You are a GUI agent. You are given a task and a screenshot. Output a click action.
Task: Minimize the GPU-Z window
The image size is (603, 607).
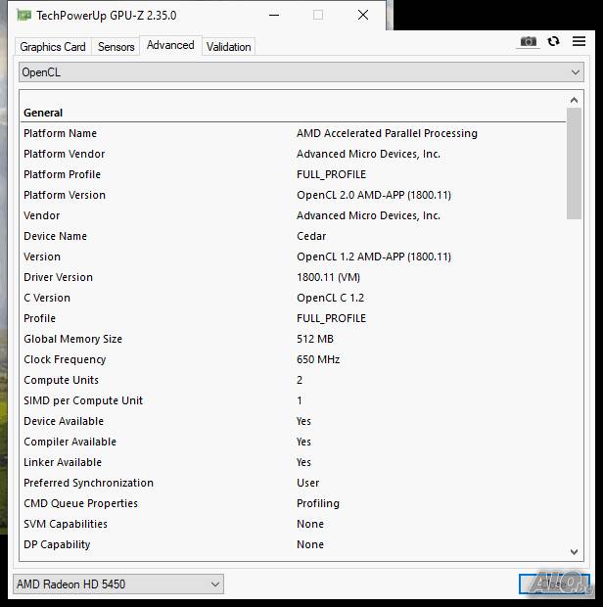(274, 15)
